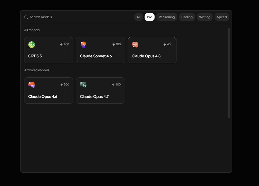Viewport: 259px width, 186px height.
Task: Click the 400 cost on the Claude Opus 4.8 card
Action: click(x=170, y=44)
